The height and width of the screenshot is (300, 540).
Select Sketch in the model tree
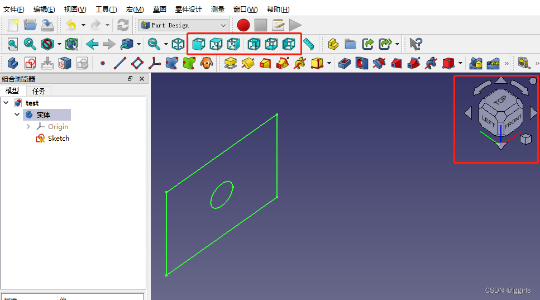59,138
